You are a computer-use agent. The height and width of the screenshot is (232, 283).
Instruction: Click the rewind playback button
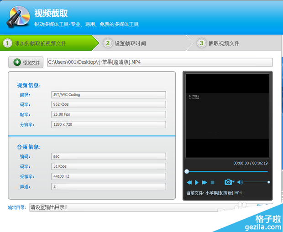pos(189,182)
